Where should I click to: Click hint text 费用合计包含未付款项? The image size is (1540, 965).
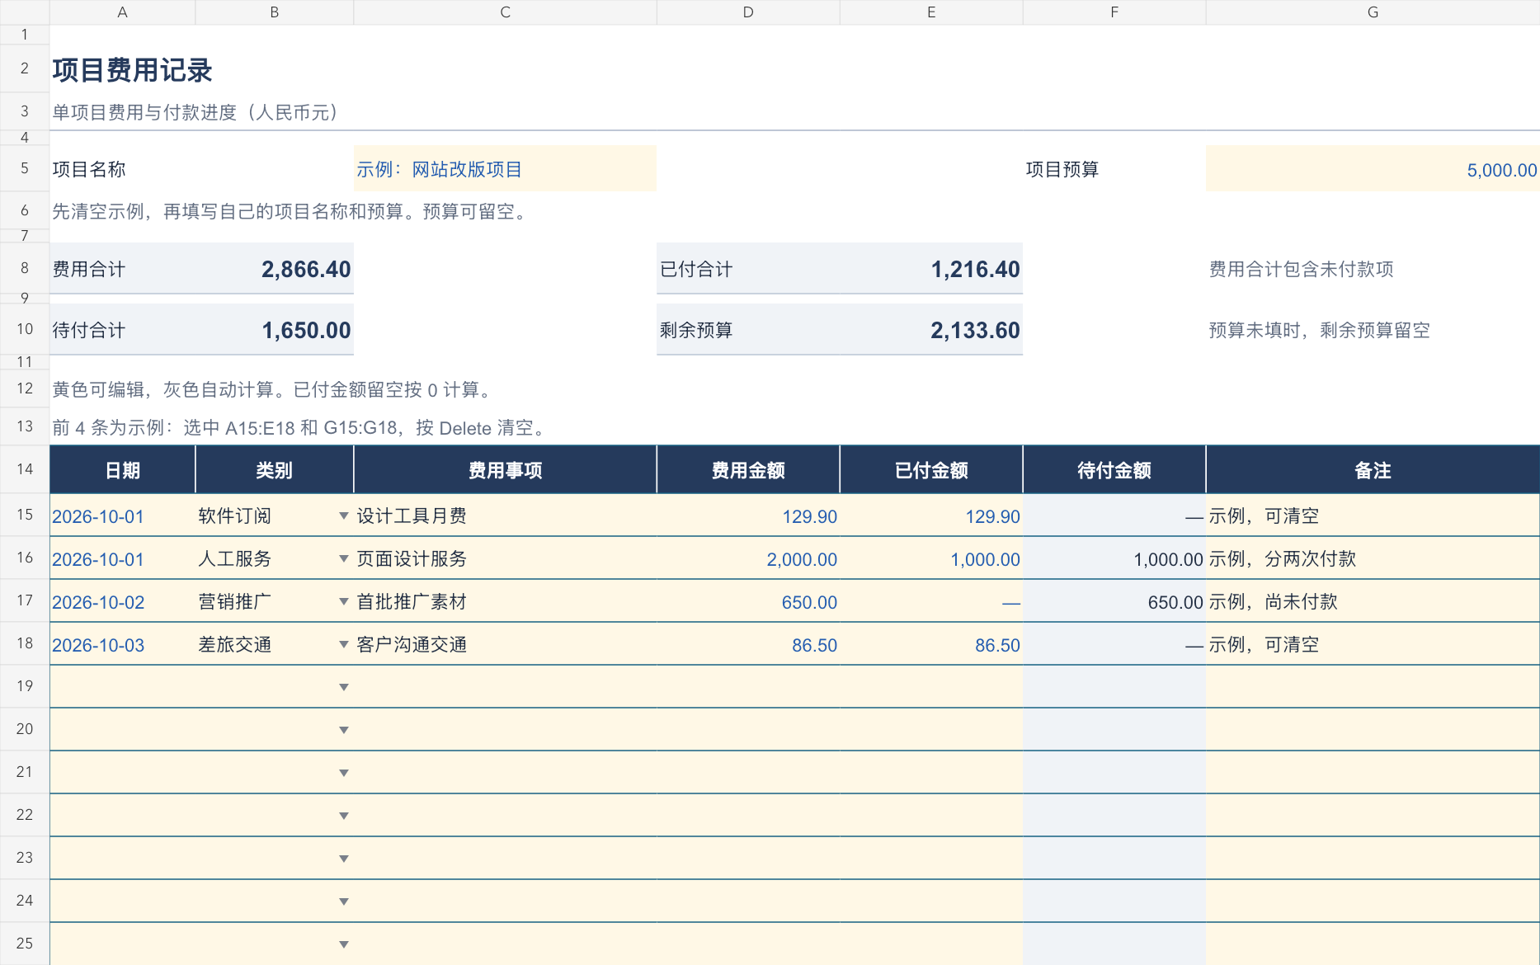click(x=1301, y=269)
